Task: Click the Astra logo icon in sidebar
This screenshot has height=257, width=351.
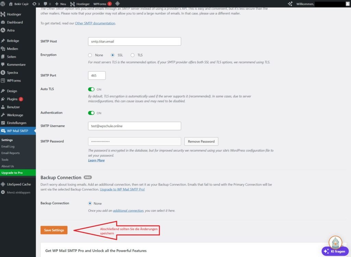Action: (x=3, y=30)
